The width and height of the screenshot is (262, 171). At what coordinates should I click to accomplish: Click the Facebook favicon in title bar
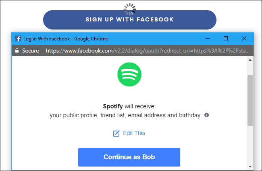coord(18,39)
